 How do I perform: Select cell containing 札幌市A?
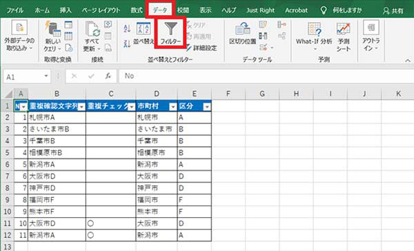57,118
